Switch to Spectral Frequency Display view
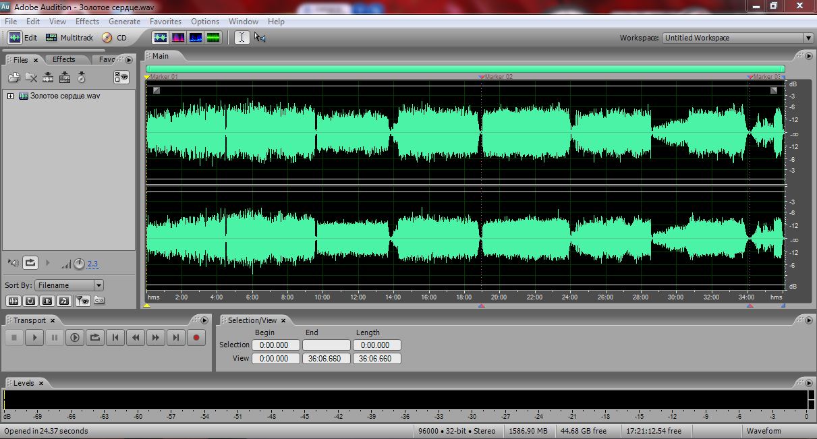Image resolution: width=817 pixels, height=439 pixels. pyautogui.click(x=178, y=38)
